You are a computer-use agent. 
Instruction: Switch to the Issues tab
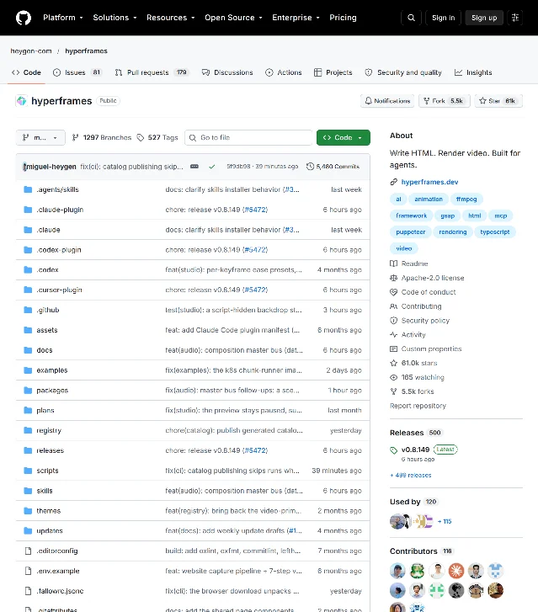pos(77,72)
